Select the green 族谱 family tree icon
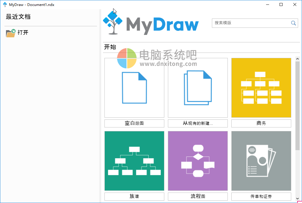Screen dimensions: 302x203 click(134, 161)
